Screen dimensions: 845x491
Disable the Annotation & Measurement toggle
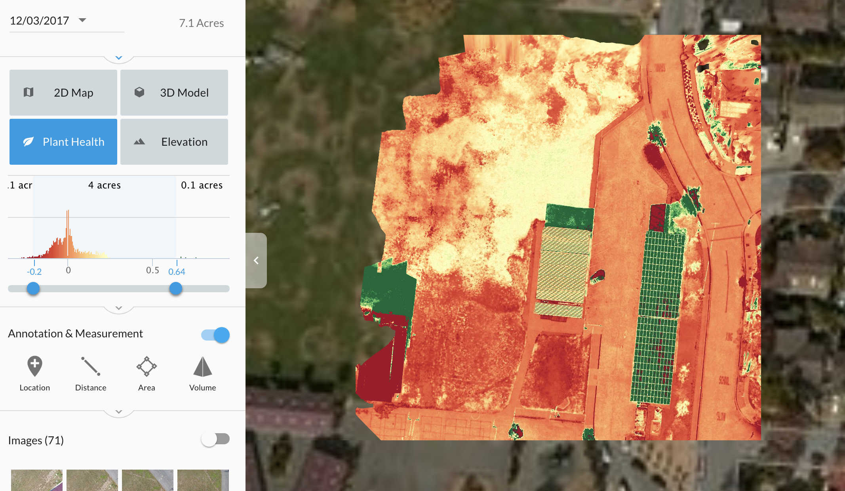216,335
